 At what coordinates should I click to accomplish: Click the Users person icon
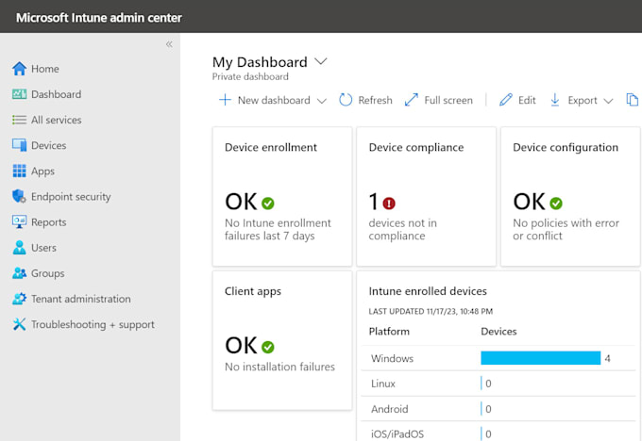19,248
